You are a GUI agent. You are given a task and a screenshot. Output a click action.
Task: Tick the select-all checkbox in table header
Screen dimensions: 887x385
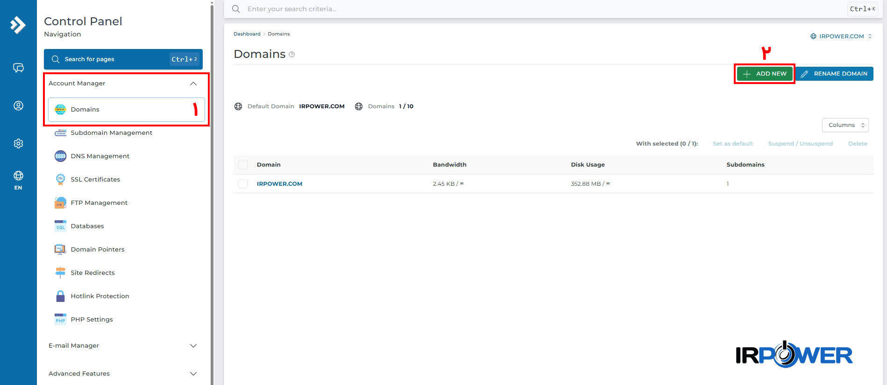tap(243, 165)
